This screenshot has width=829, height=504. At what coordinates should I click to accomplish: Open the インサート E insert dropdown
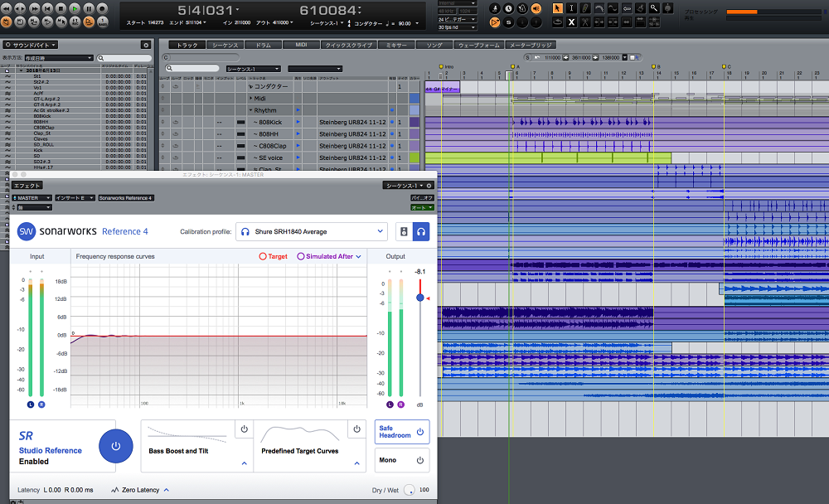(x=75, y=198)
